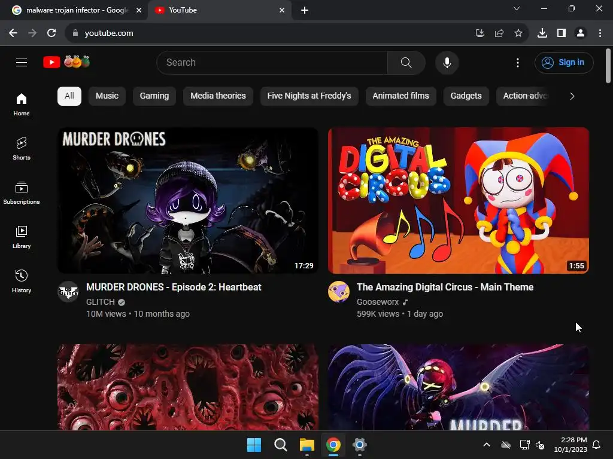This screenshot has width=613, height=459.
Task: Open Library in sidebar
Action: point(22,237)
